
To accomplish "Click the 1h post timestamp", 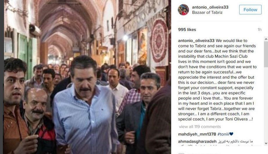I will coord(260,30).
